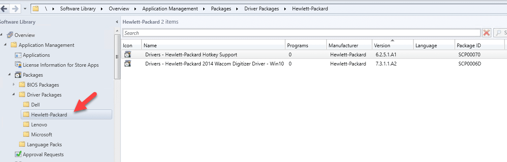Select the Microsoft tree folder
Screen dimensions: 507x162
click(41, 135)
